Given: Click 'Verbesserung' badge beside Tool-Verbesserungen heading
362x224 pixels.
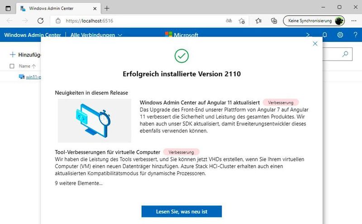Looking at the screenshot, I should tap(181, 152).
